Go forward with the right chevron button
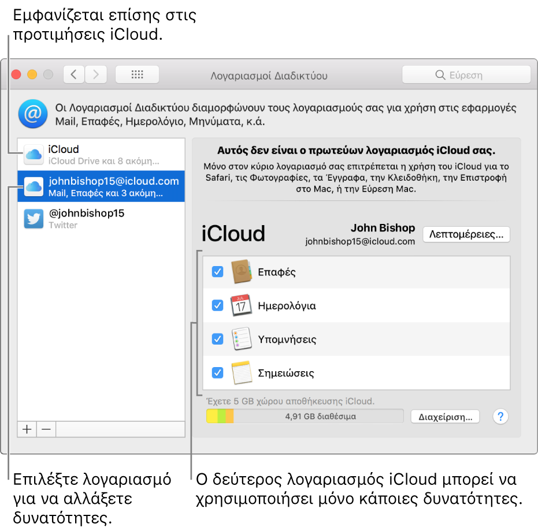The height and width of the screenshot is (531, 538). (x=96, y=74)
